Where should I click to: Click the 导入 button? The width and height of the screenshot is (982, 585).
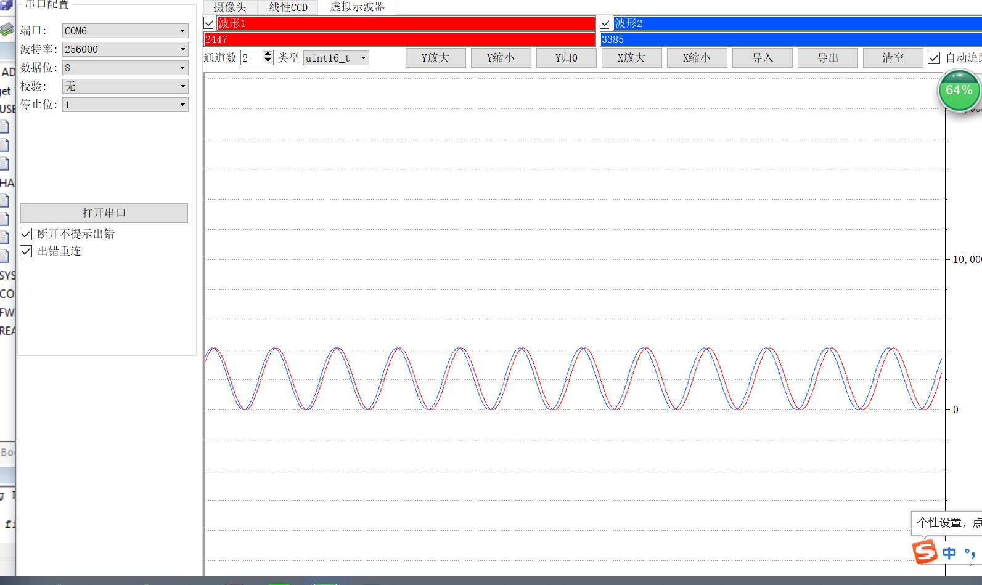[762, 58]
